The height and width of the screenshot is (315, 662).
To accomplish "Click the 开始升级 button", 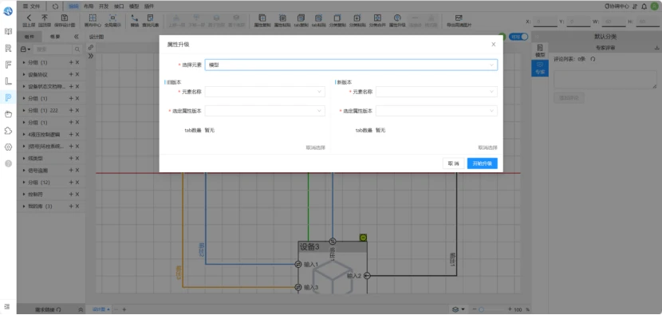I will click(x=483, y=163).
